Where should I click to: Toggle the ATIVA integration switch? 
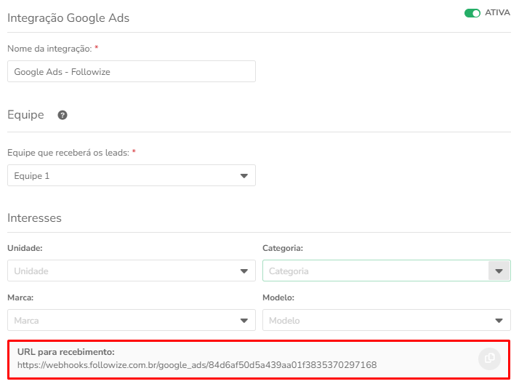[472, 13]
